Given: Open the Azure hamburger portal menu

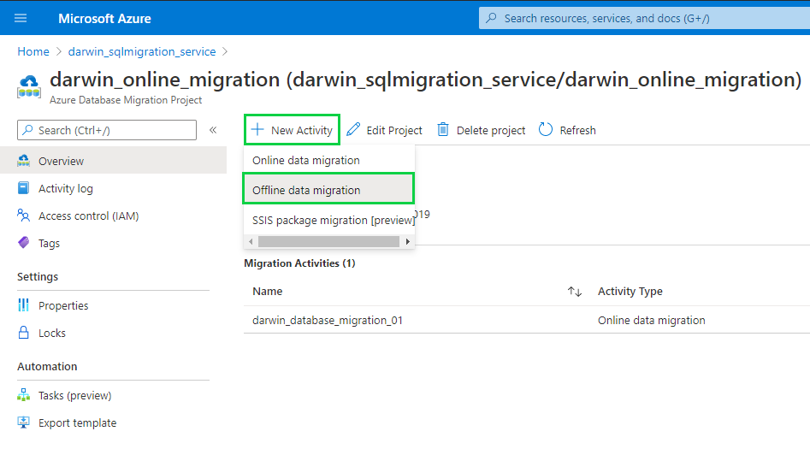Looking at the screenshot, I should pyautogui.click(x=21, y=18).
